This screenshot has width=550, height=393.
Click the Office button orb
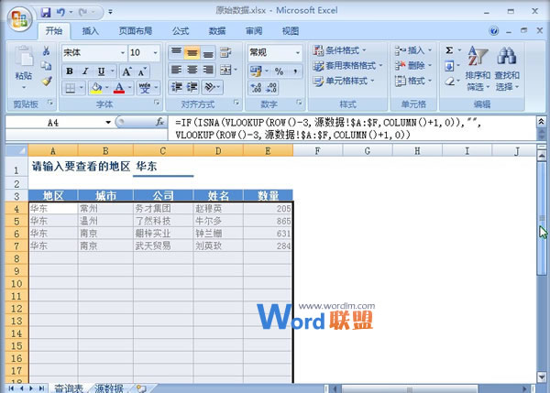point(19,18)
